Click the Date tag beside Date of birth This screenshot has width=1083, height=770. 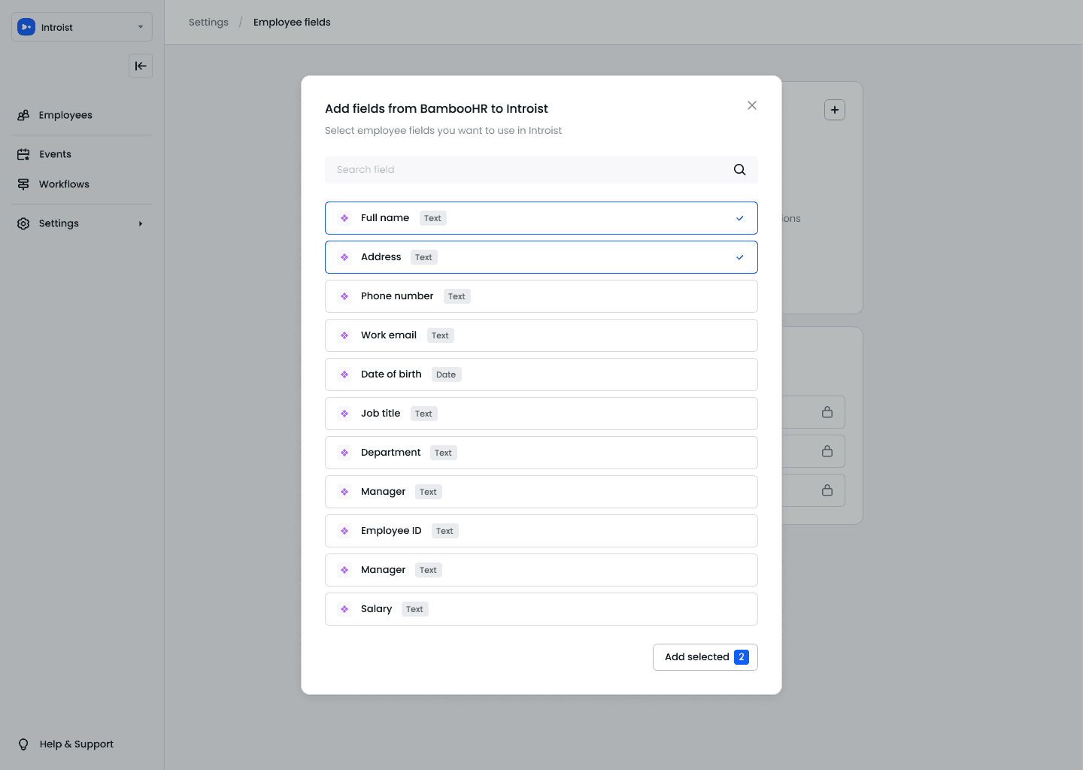[446, 374]
